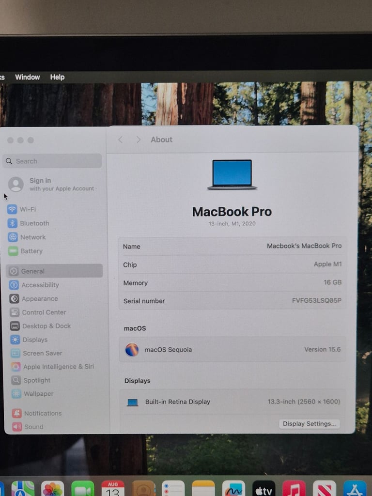Open Notes app in the Dock

coord(203,488)
